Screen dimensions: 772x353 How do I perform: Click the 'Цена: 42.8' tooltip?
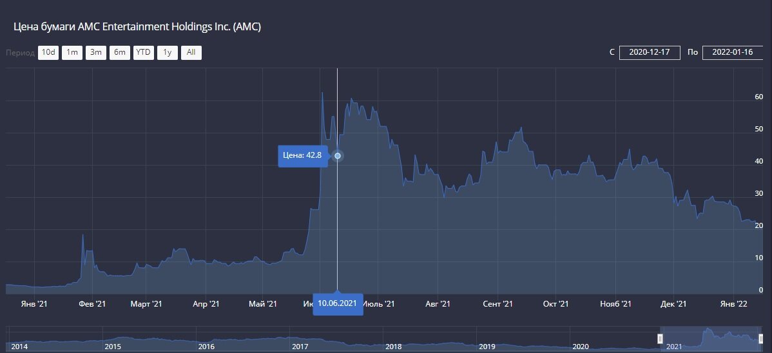302,156
